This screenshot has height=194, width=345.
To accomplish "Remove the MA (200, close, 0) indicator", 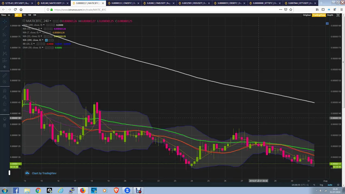I will [x=53, y=40].
